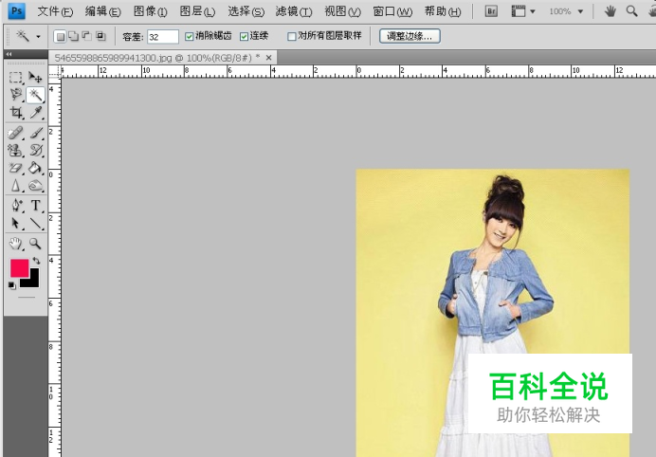
Task: Open the 图层(L) menu
Action: click(x=197, y=11)
